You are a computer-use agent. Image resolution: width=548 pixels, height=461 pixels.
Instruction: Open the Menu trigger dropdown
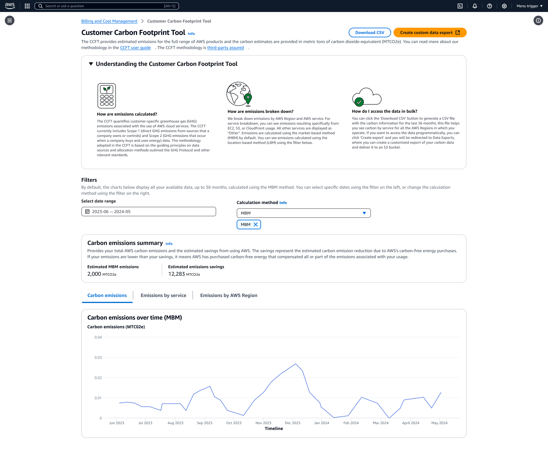[530, 6]
